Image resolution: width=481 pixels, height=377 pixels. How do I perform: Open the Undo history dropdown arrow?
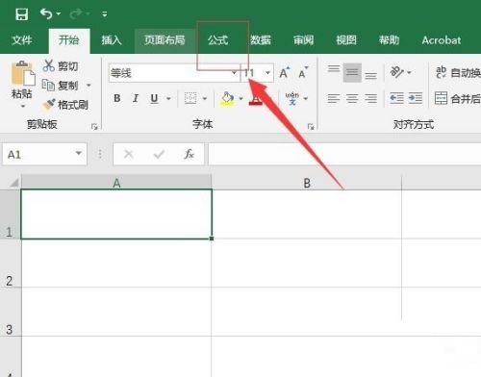(x=59, y=14)
